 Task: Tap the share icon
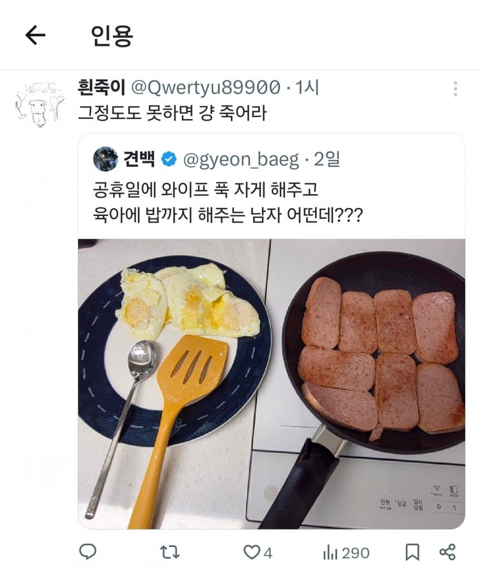tap(447, 552)
